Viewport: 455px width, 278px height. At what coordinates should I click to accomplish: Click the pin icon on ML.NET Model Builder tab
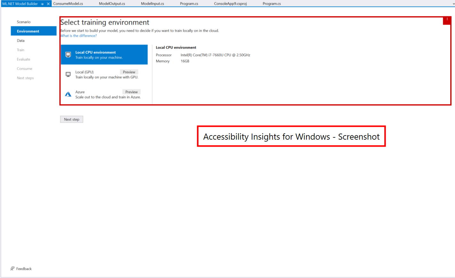pos(42,4)
